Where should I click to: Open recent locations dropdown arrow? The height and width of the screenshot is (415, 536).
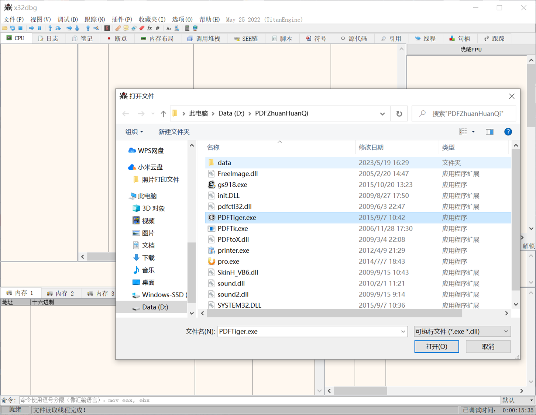(x=153, y=114)
